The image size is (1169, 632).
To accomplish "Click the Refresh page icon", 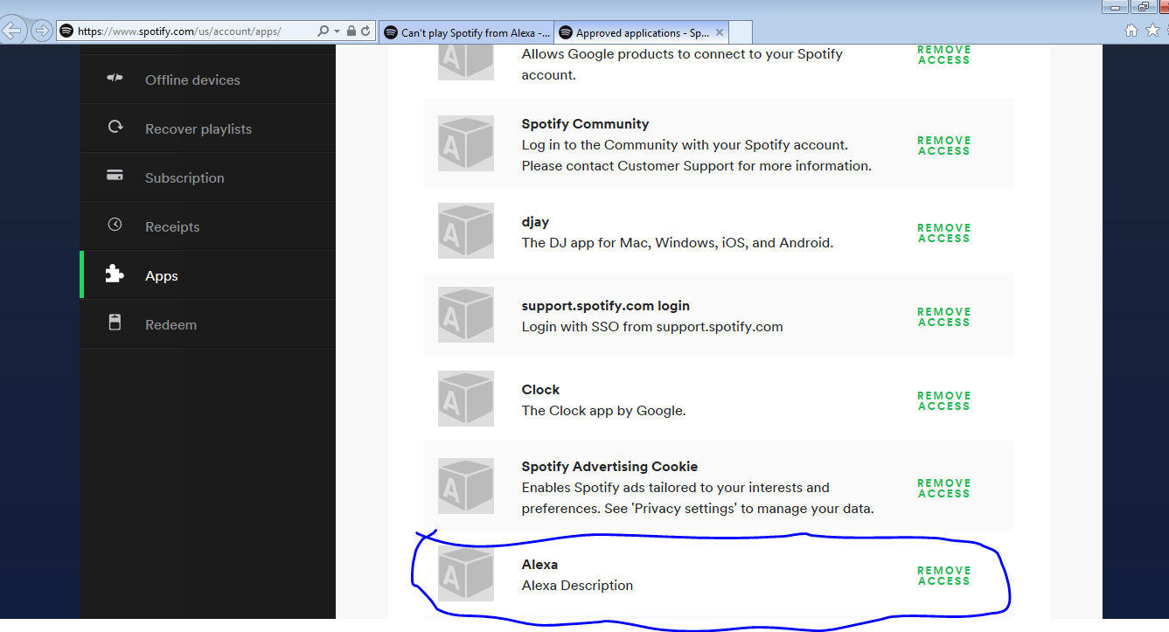I will click(365, 31).
